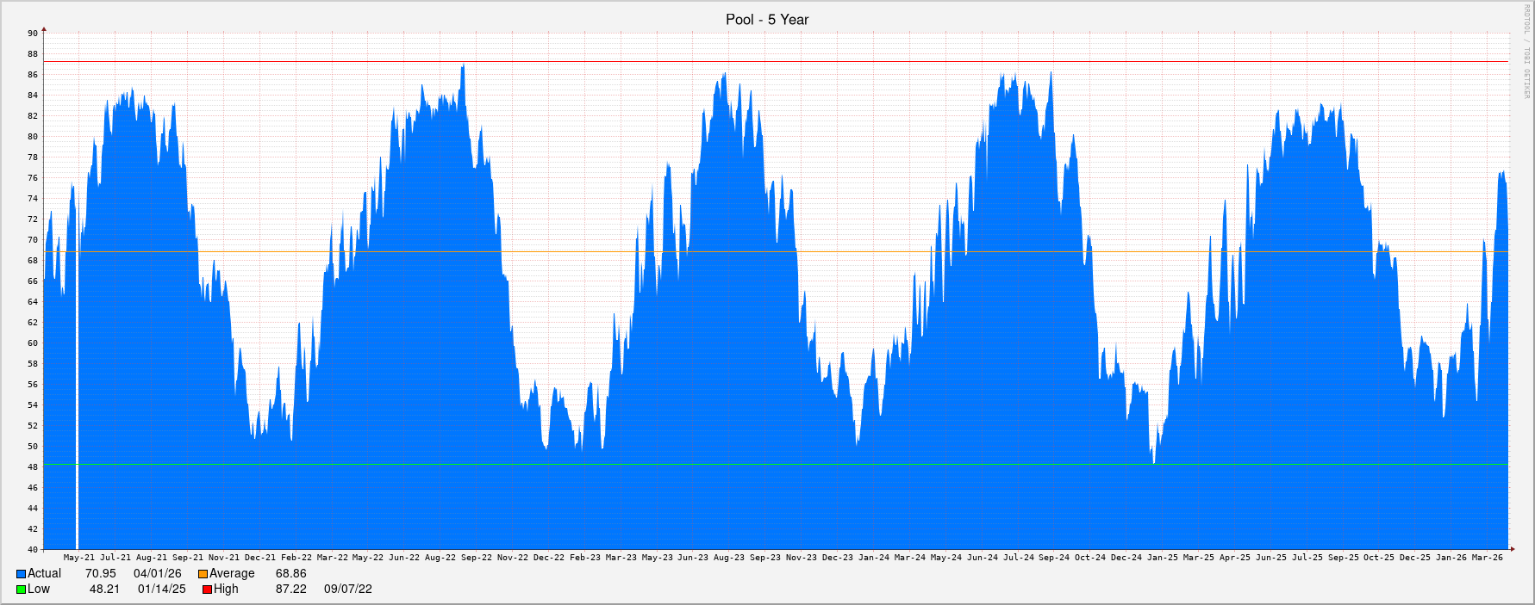Click the Jan-25 x-axis label

coord(1162,558)
